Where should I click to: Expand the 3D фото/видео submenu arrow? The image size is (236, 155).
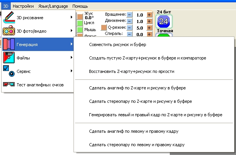click(x=72, y=31)
